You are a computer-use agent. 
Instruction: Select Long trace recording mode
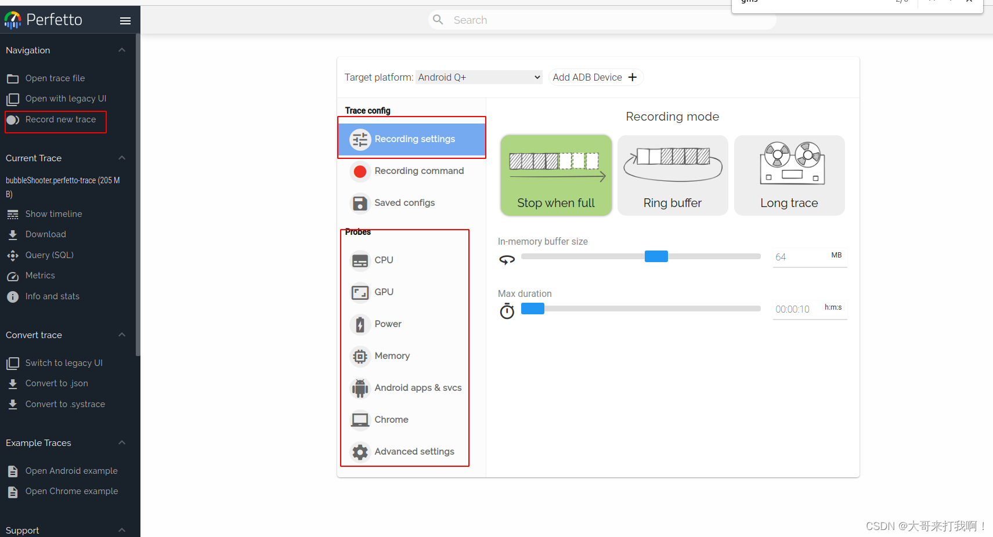point(789,175)
